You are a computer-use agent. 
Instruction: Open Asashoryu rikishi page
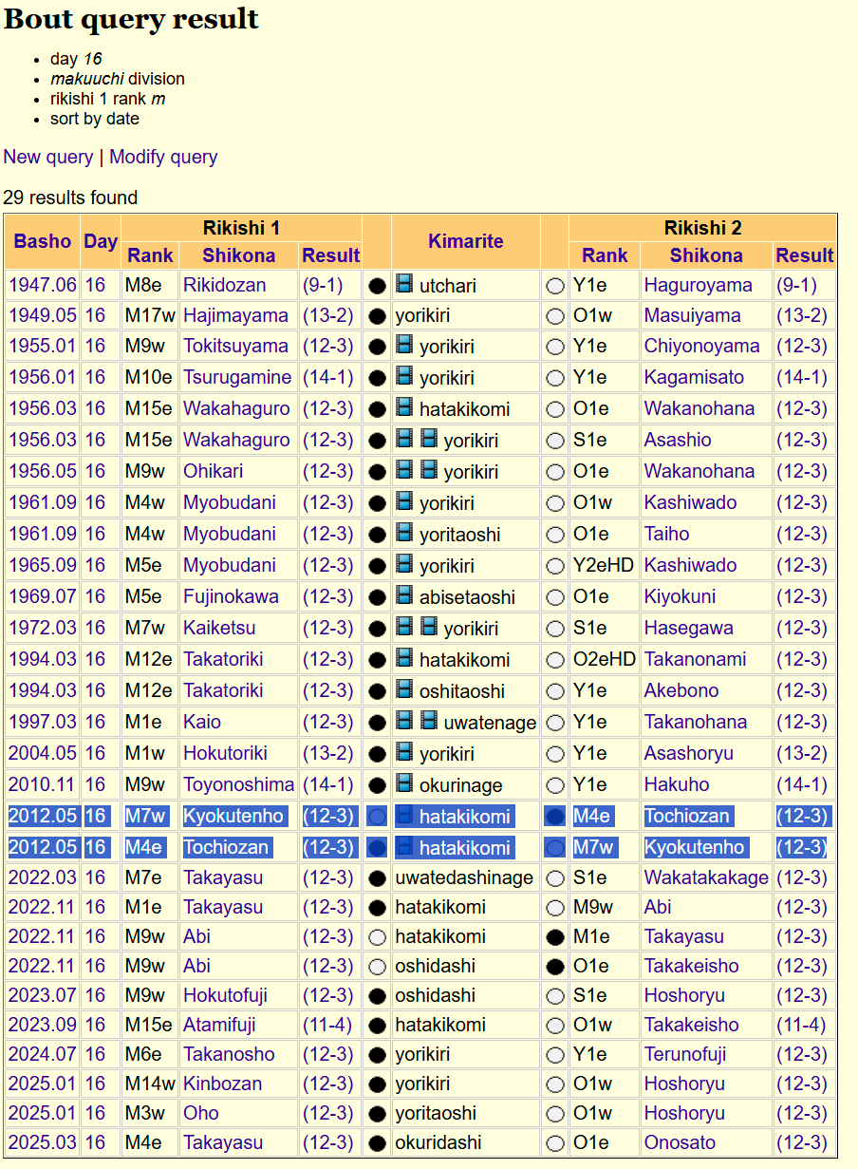[x=689, y=753]
